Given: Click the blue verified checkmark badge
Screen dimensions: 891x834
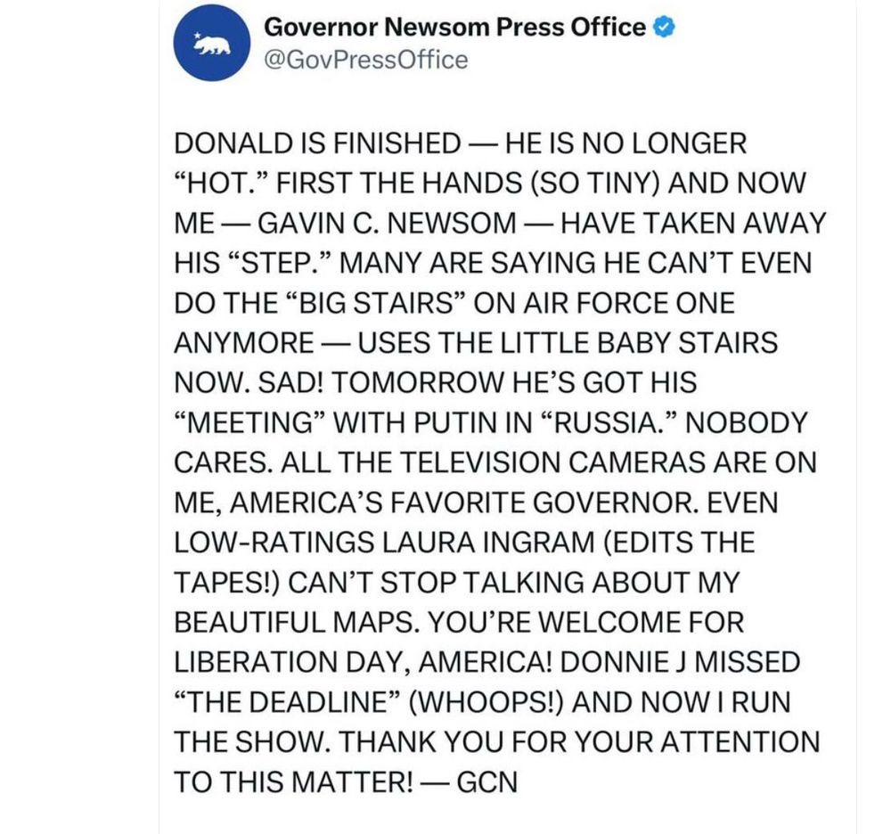Looking at the screenshot, I should tap(665, 28).
